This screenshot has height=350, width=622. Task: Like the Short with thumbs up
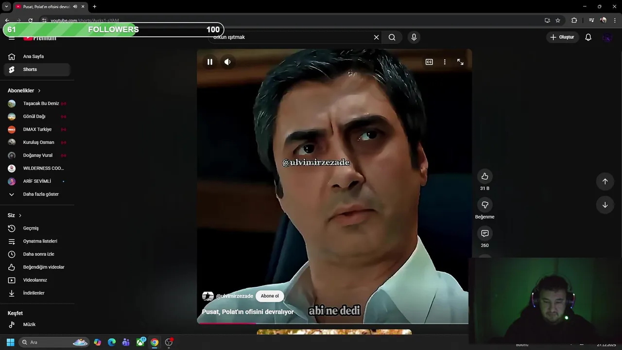[x=484, y=176]
